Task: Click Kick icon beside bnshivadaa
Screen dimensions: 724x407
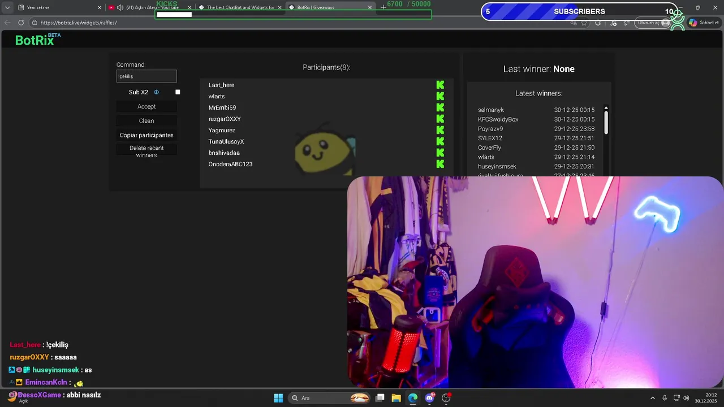Action: click(x=440, y=153)
